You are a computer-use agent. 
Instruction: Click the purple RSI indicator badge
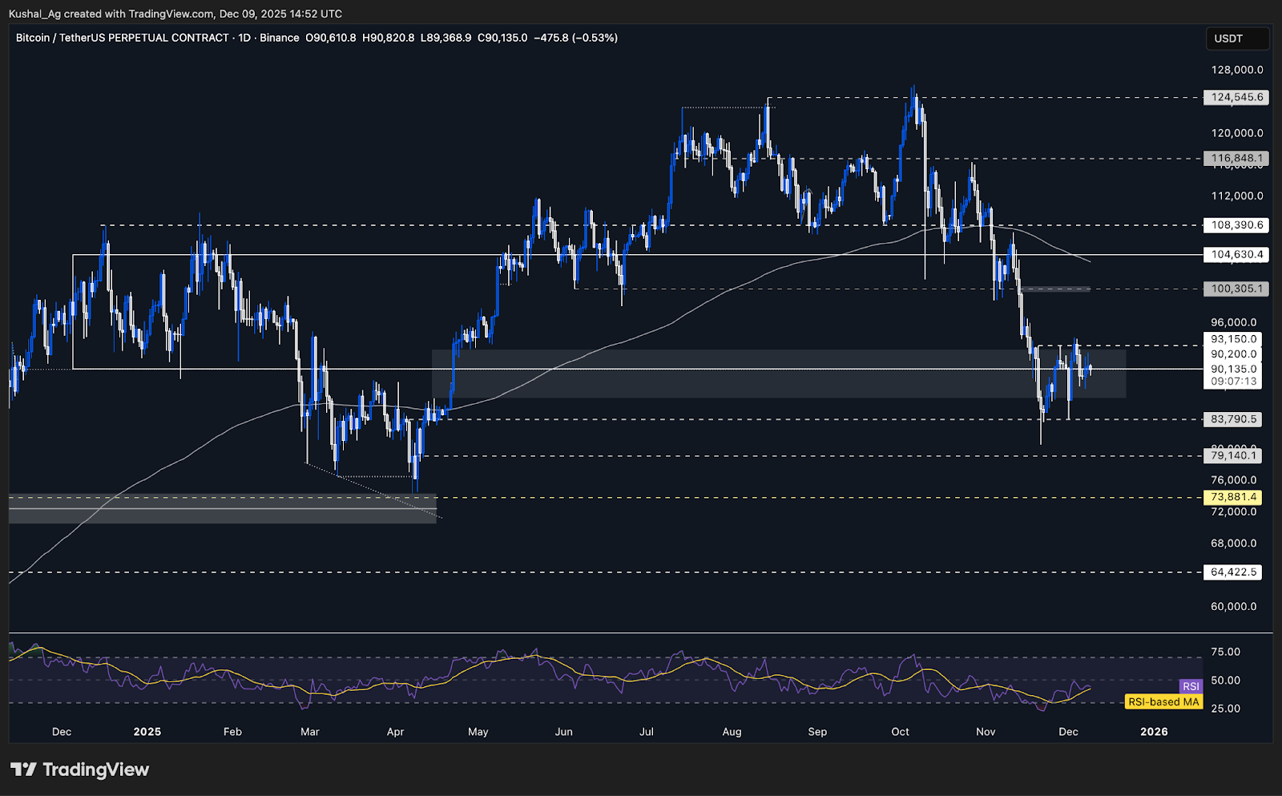coord(1191,686)
